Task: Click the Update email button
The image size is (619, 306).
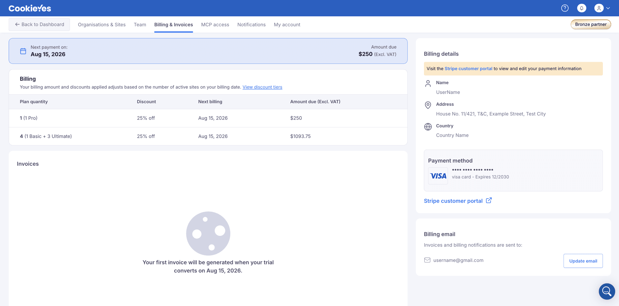Action: (583, 261)
